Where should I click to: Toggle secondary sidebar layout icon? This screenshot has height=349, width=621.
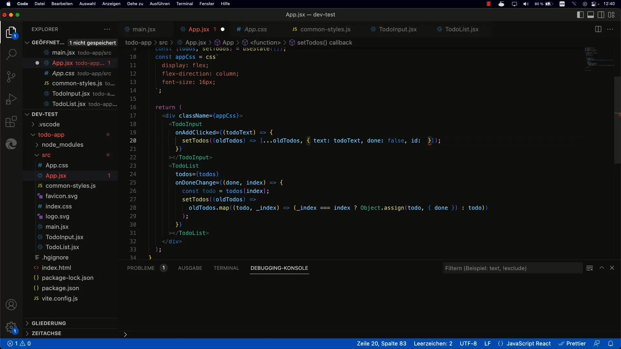tap(601, 15)
